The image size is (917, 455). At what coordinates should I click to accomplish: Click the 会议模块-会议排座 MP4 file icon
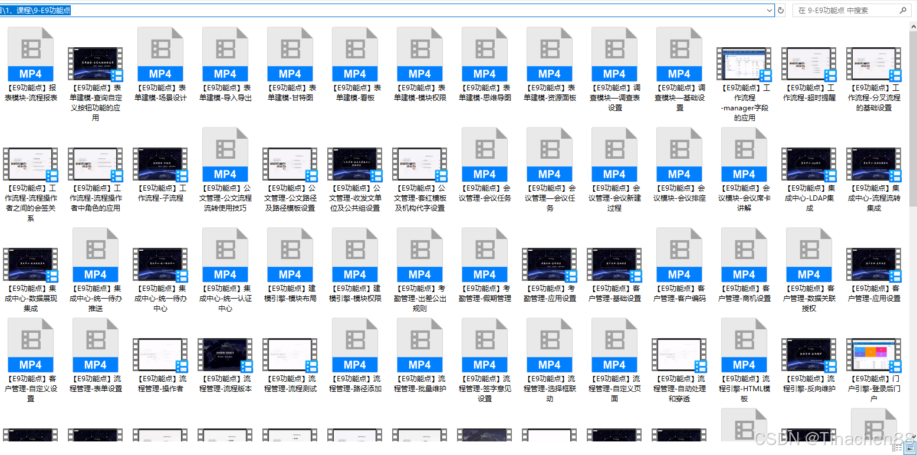[x=679, y=155]
